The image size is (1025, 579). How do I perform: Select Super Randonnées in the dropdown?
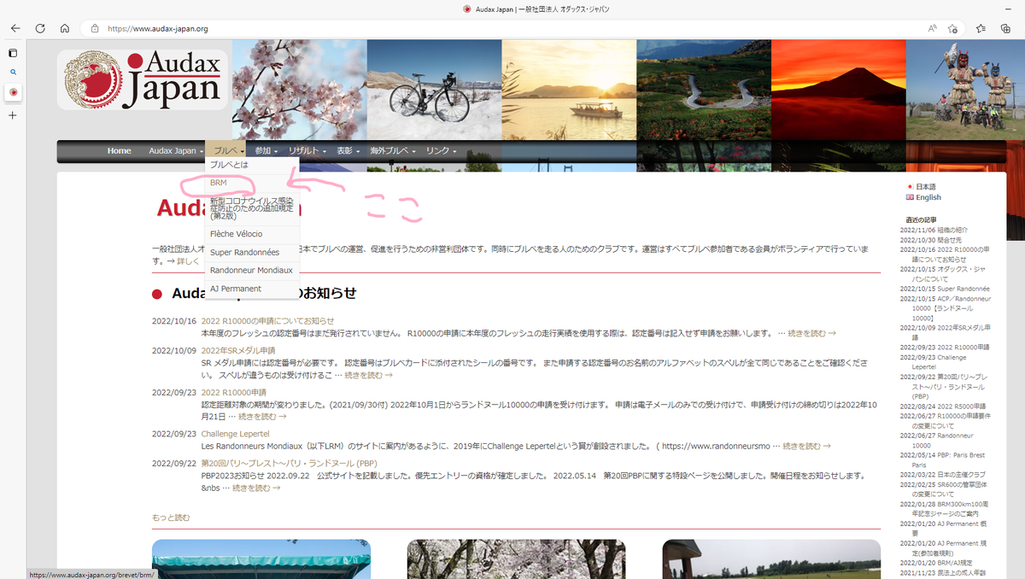[x=252, y=253]
